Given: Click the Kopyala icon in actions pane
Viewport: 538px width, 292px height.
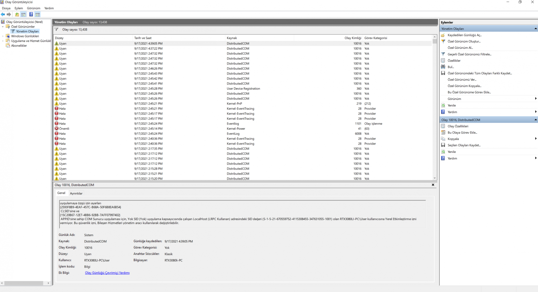Looking at the screenshot, I should click(443, 139).
